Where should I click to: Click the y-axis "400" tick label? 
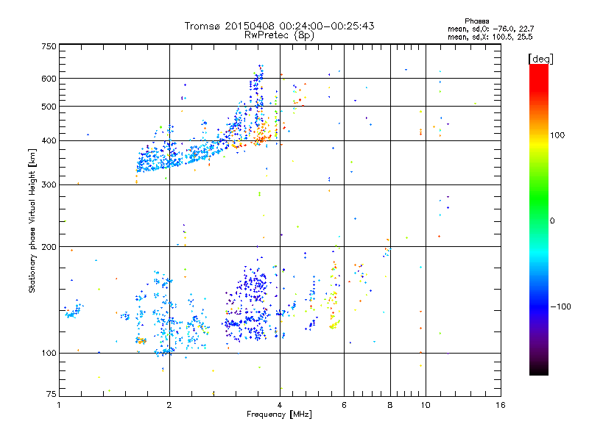[x=49, y=140]
